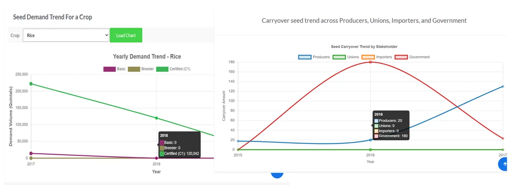Viewport: 509px width, 195px height.
Task: Click the Basic 2017 data point
Action: (31, 154)
